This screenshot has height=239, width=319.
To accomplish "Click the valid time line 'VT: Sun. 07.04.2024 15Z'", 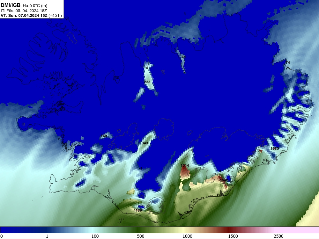I will click(x=24, y=15).
